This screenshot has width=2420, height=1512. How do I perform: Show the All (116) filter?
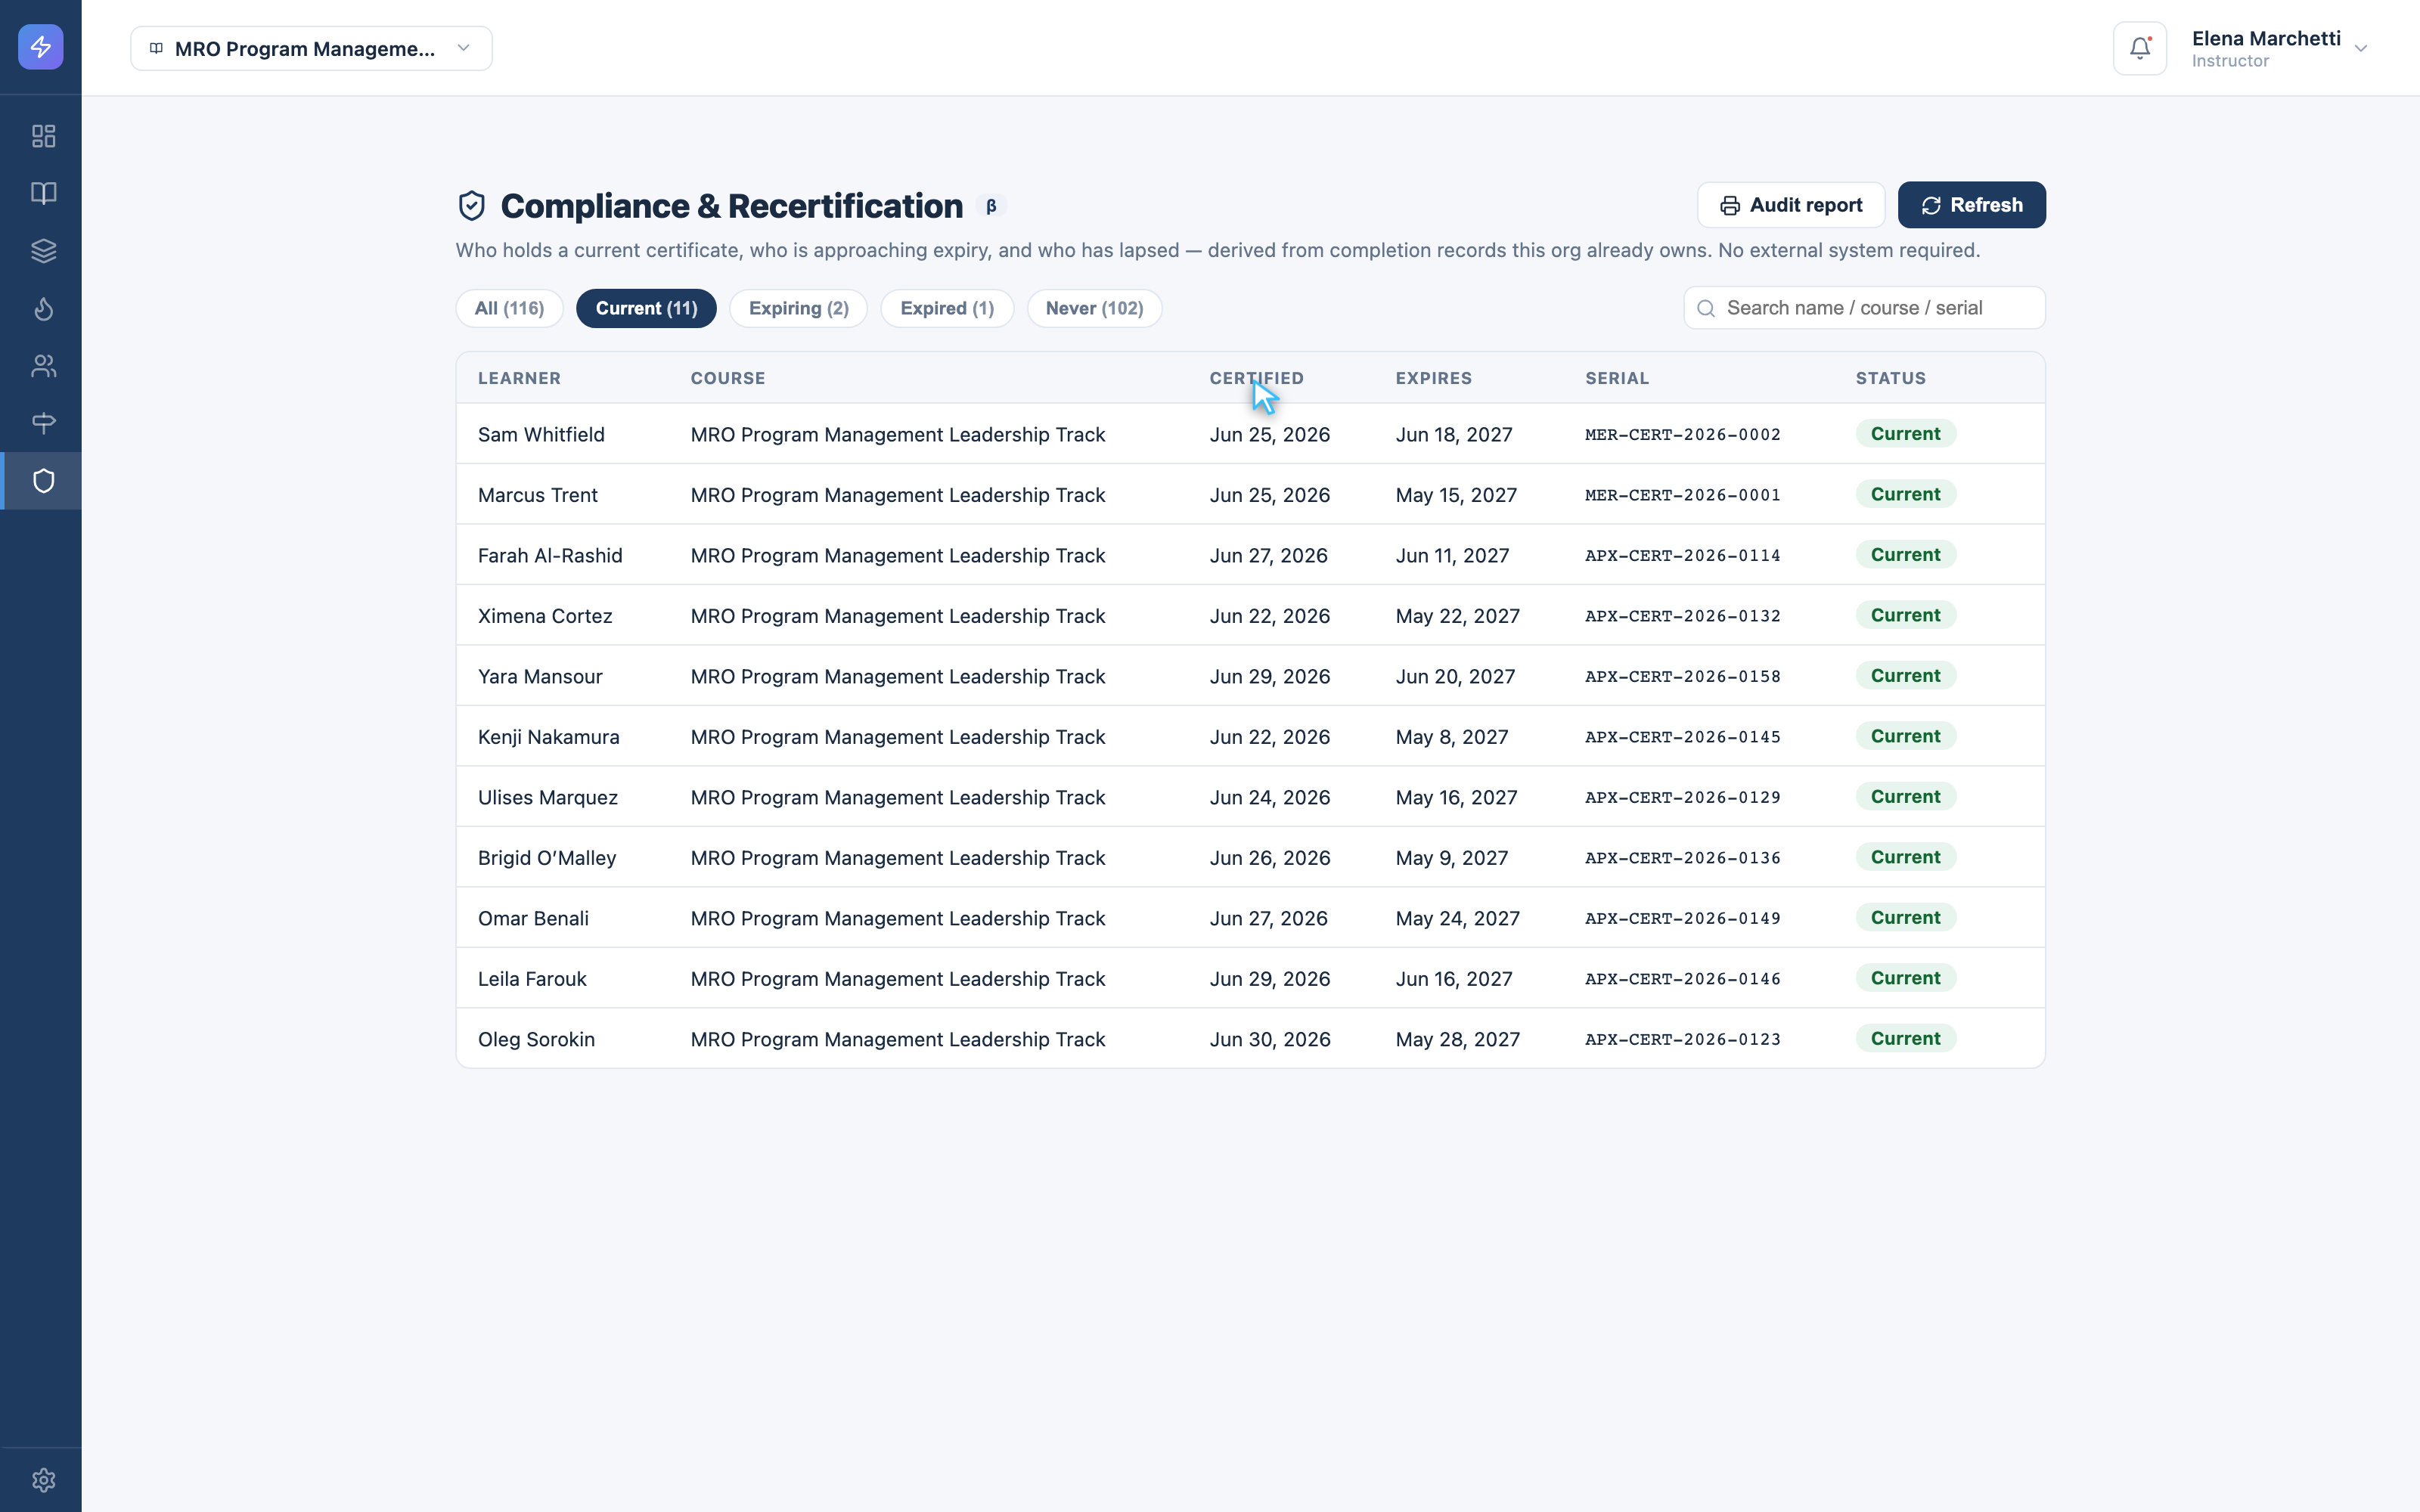(x=509, y=308)
